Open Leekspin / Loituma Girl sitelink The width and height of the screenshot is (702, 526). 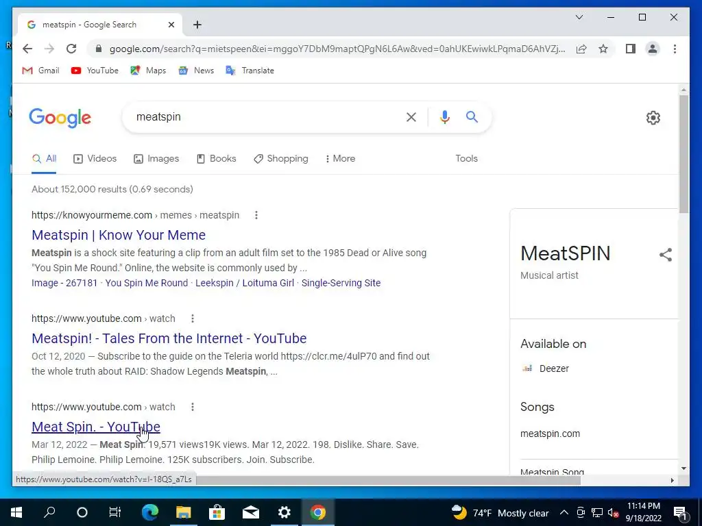[245, 283]
